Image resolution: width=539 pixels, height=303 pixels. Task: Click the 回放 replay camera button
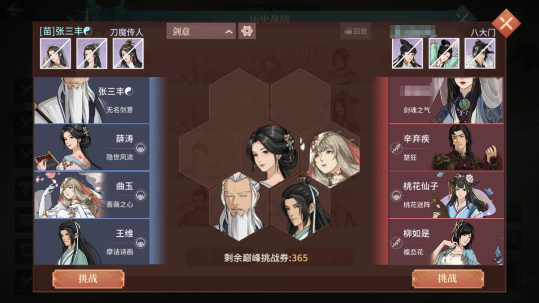[356, 31]
